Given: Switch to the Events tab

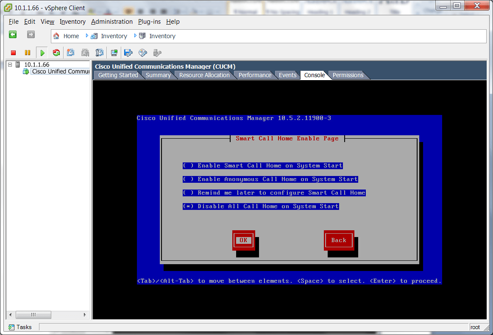Looking at the screenshot, I should coord(288,75).
